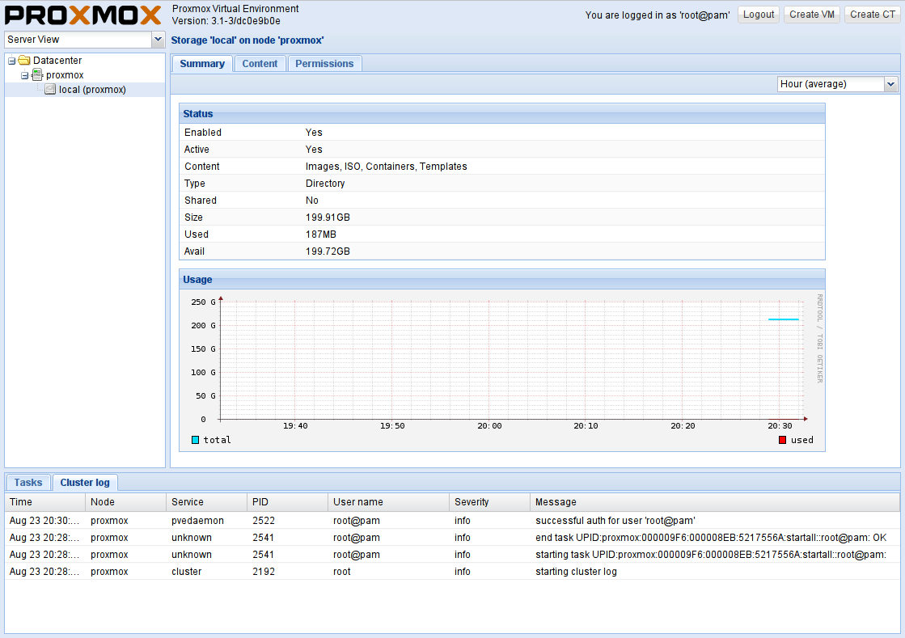Open the Permissions tab
The width and height of the screenshot is (905, 638).
pos(324,63)
